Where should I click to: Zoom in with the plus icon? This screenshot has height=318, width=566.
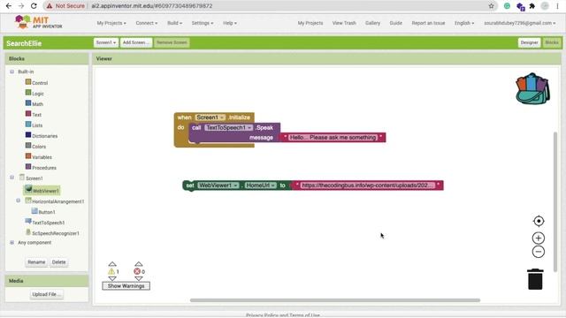click(539, 238)
